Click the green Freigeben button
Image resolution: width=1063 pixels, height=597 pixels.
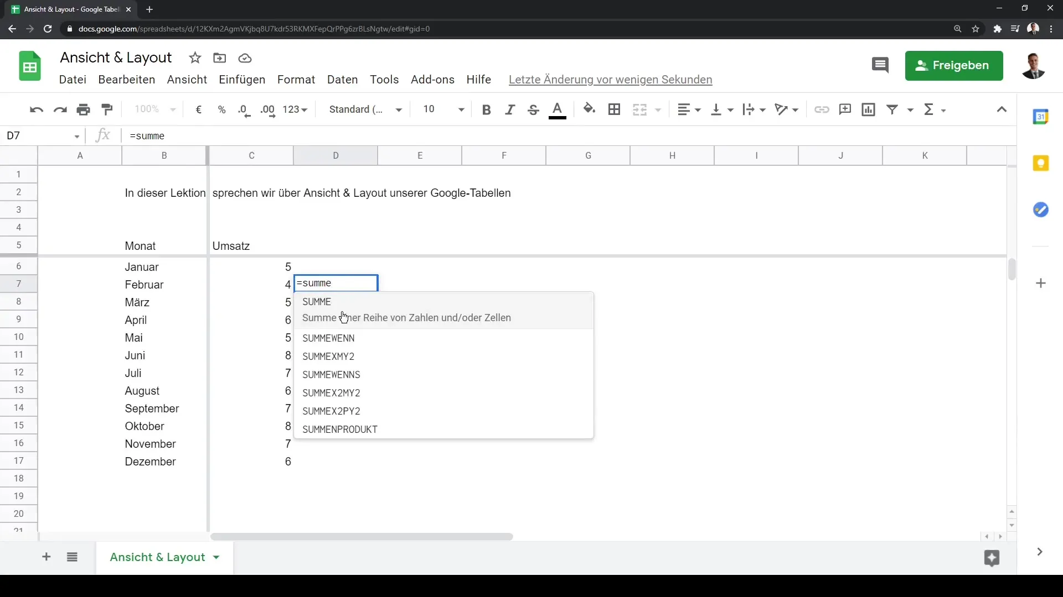coord(954,66)
